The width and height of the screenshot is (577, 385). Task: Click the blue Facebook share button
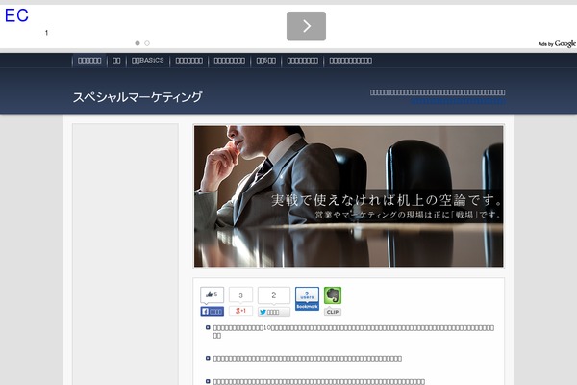pyautogui.click(x=212, y=312)
